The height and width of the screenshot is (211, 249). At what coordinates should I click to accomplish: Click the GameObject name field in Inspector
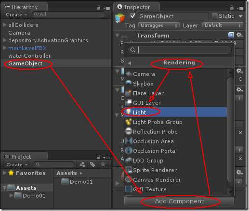point(174,16)
